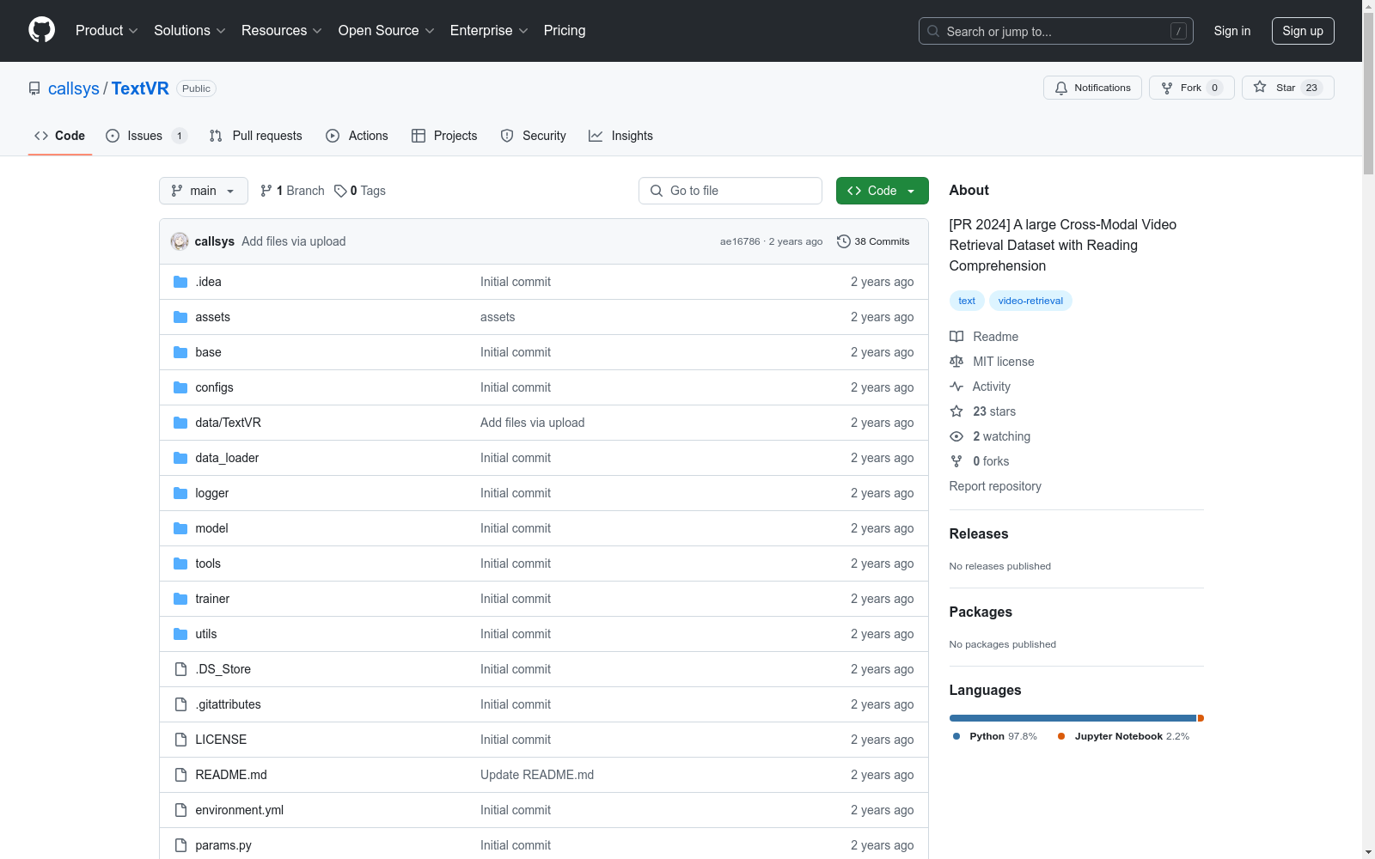The width and height of the screenshot is (1375, 859).
Task: Open the TextVR repository name link
Action: coord(140,88)
